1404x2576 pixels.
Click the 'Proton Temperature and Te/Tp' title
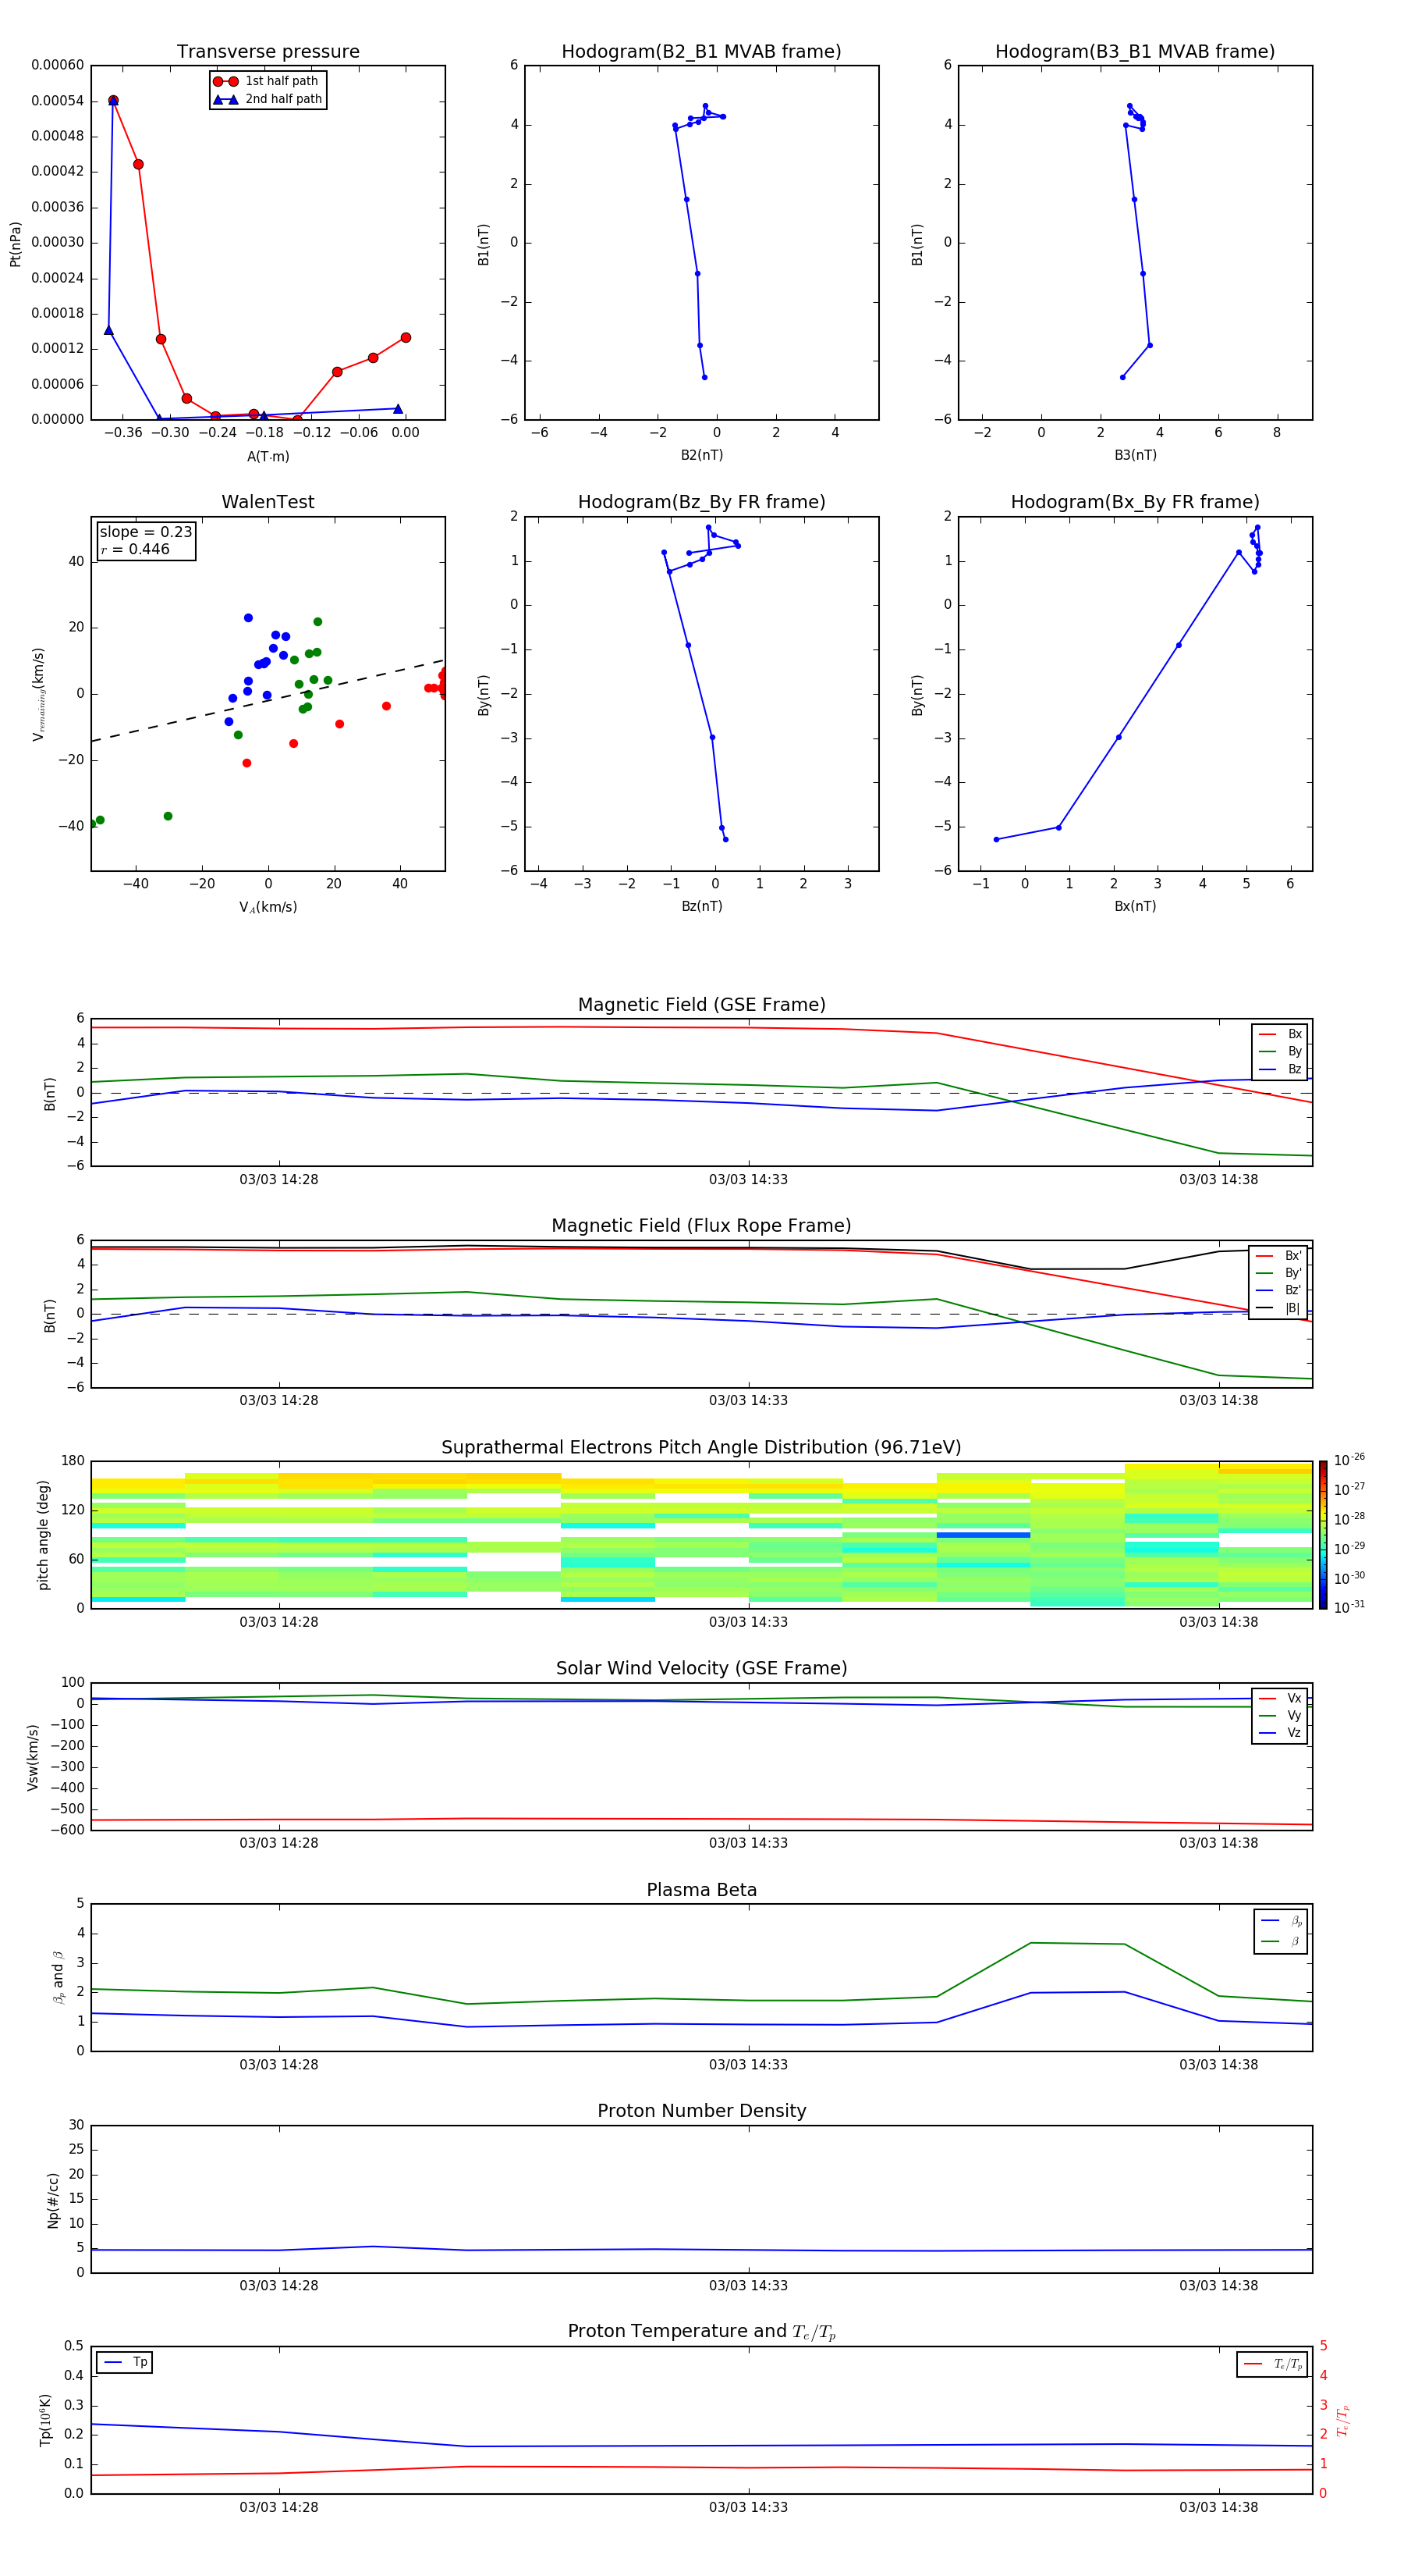pyautogui.click(x=701, y=2332)
